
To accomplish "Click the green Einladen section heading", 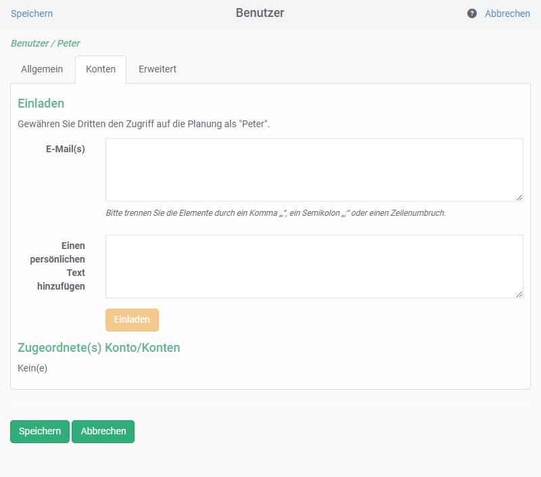I will coord(41,104).
